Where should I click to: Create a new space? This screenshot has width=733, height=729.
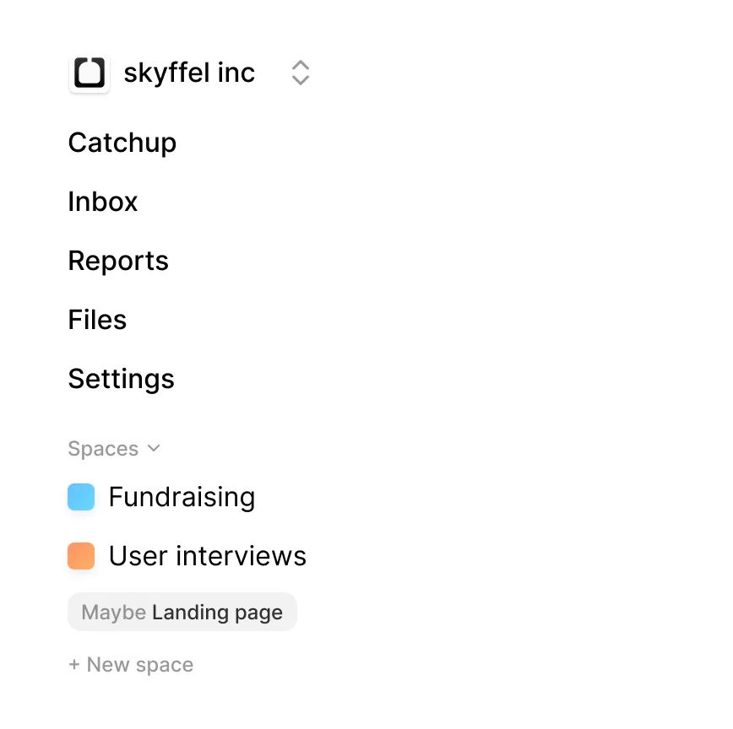tap(131, 665)
